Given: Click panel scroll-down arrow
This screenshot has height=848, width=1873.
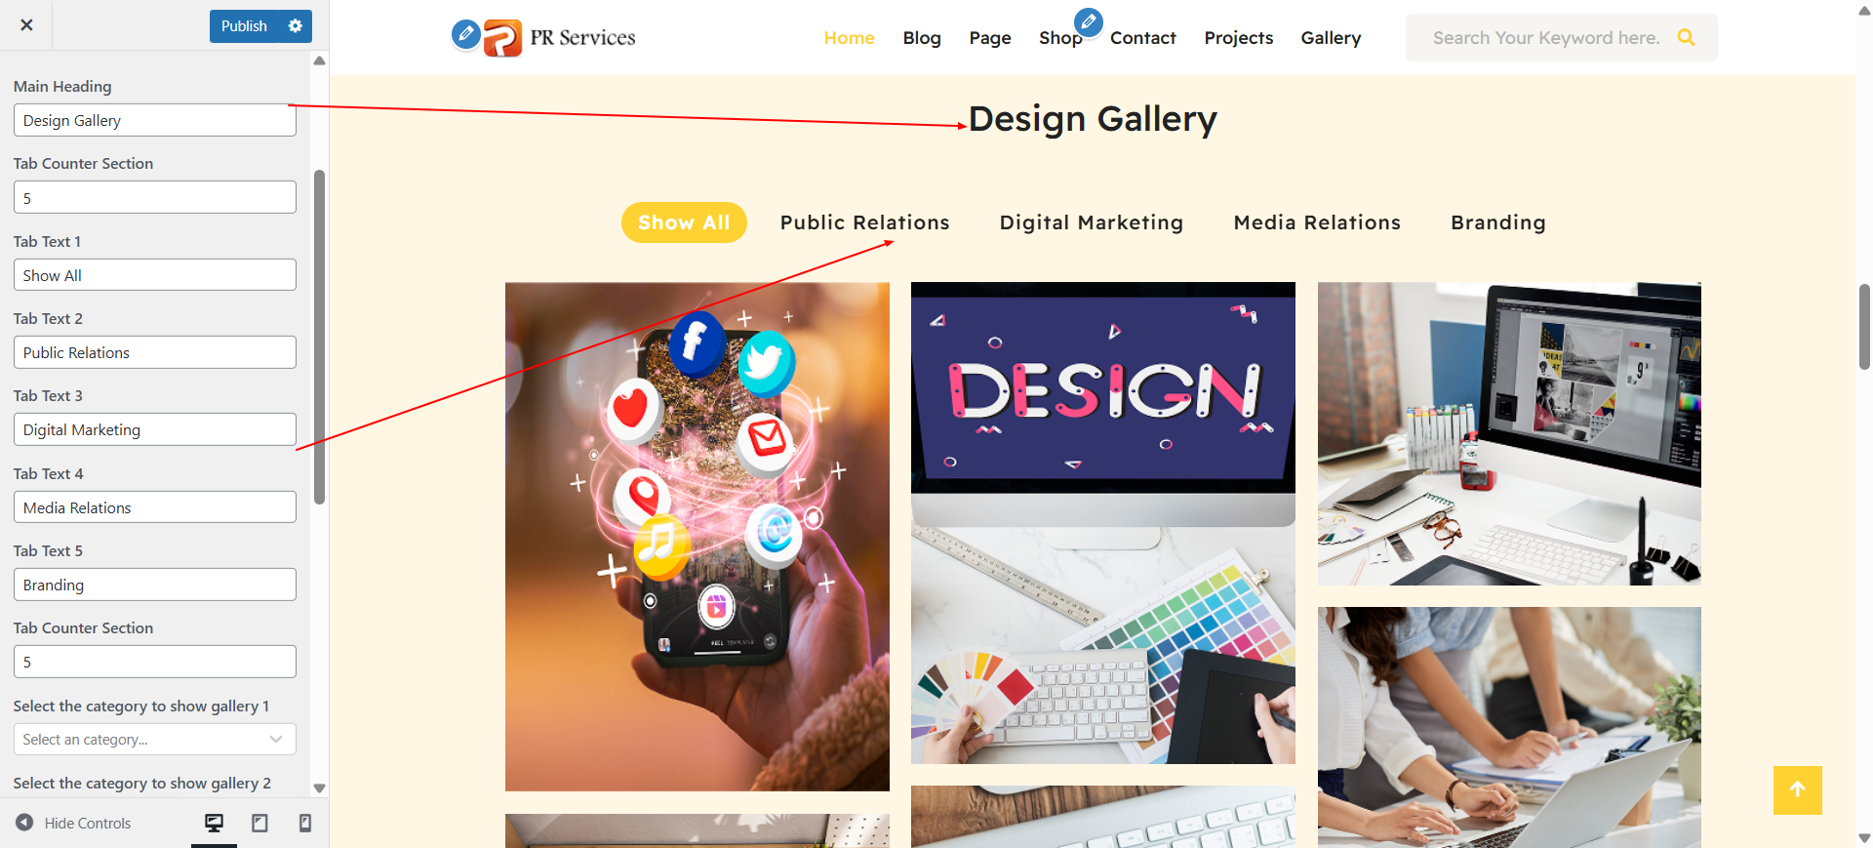Looking at the screenshot, I should tap(319, 787).
